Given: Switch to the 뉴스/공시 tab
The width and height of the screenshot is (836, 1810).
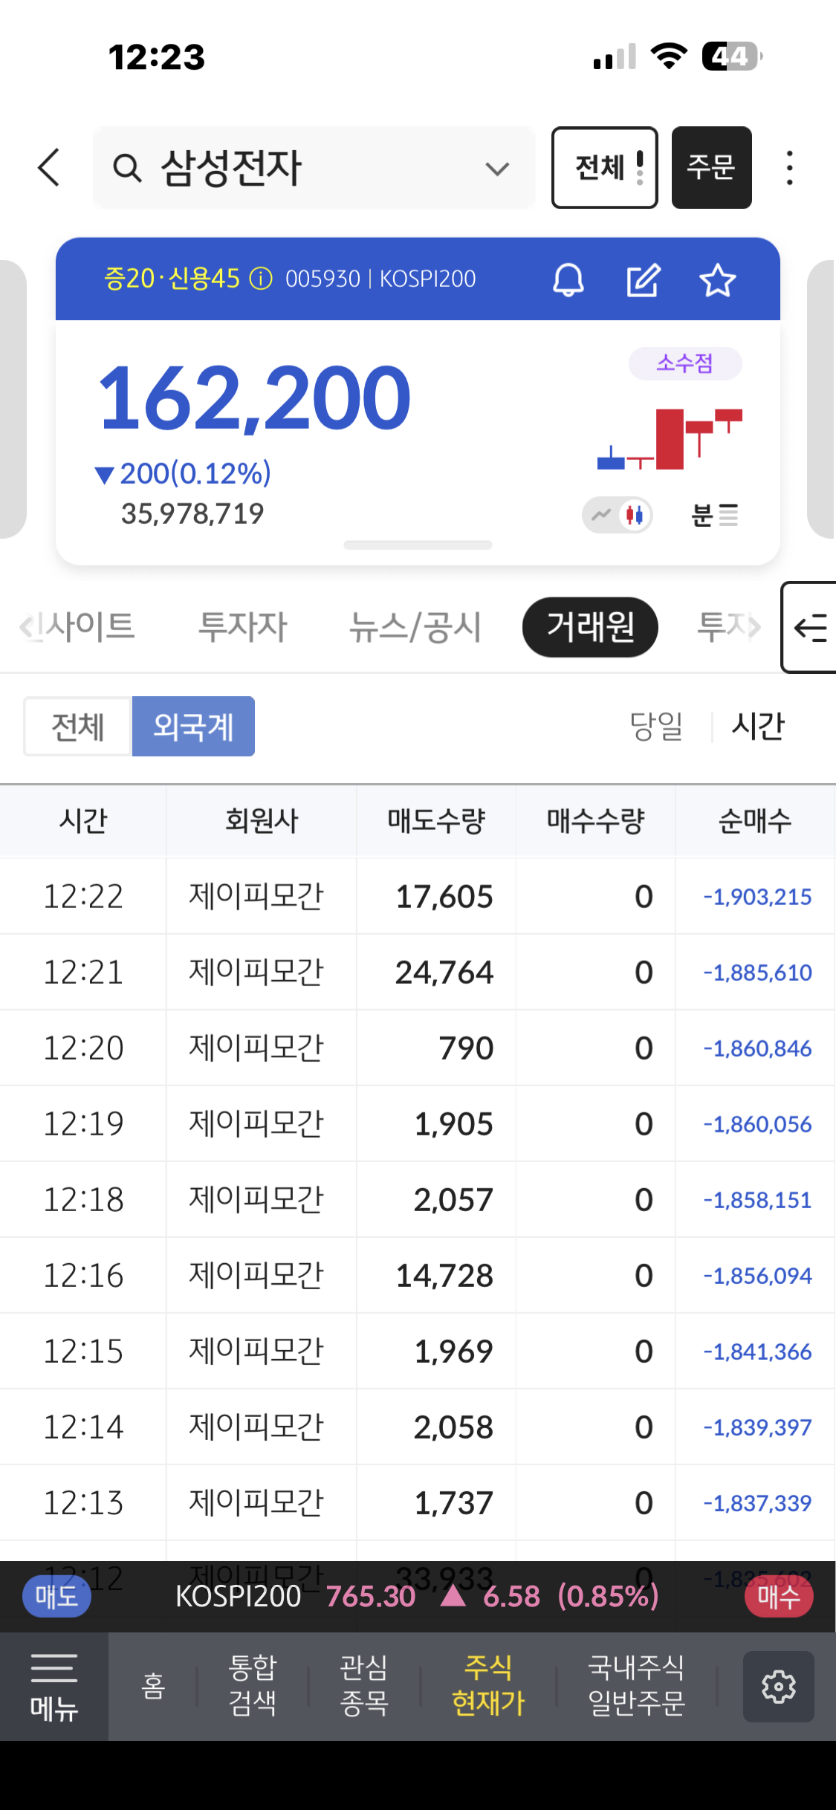Looking at the screenshot, I should tap(415, 627).
